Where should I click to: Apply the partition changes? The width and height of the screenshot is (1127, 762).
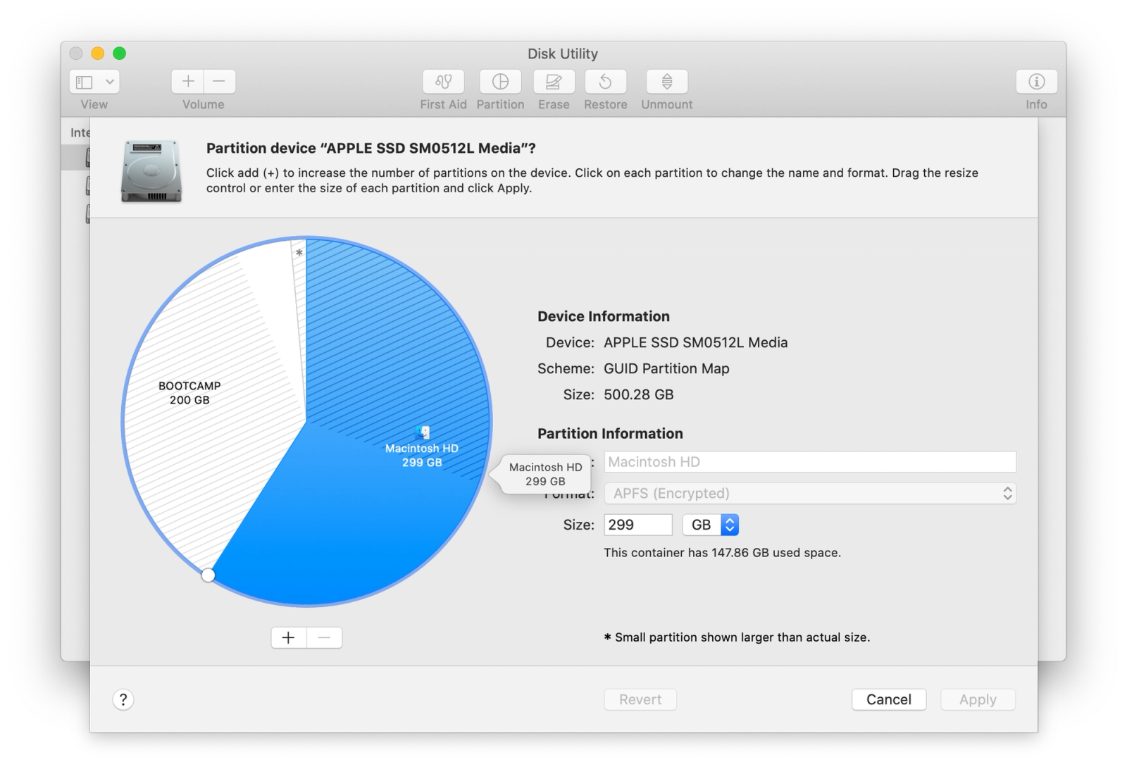click(978, 699)
